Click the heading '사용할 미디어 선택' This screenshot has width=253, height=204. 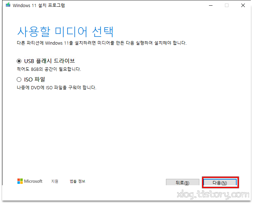pyautogui.click(x=65, y=32)
